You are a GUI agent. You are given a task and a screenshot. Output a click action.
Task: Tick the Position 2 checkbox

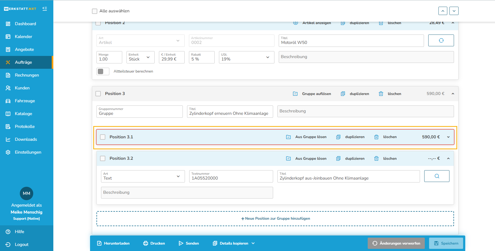[x=98, y=23]
